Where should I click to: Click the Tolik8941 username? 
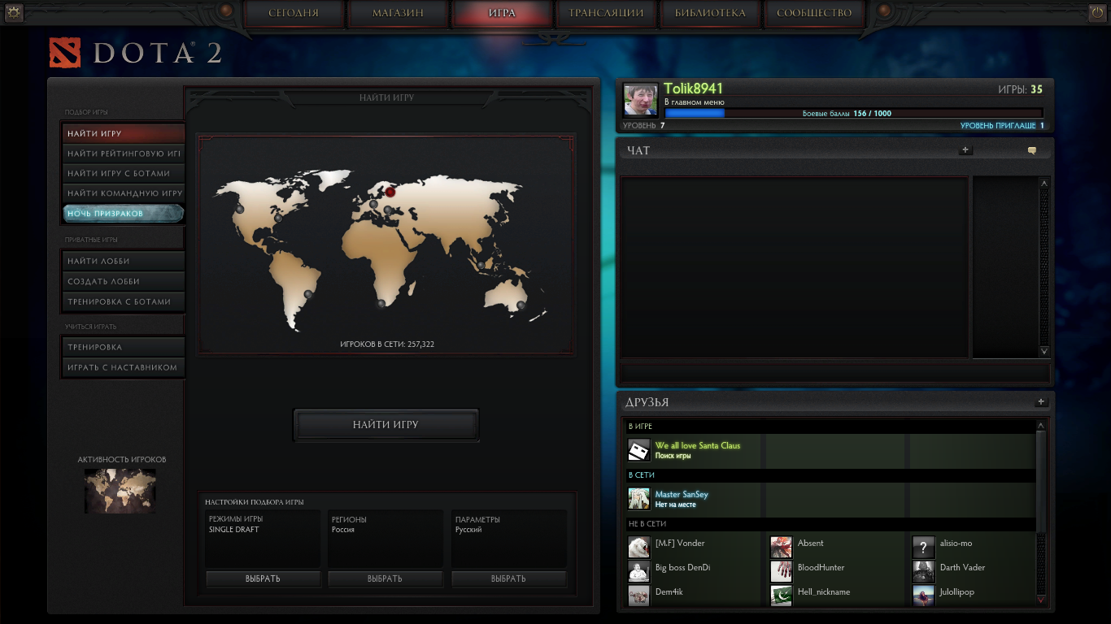click(x=693, y=89)
